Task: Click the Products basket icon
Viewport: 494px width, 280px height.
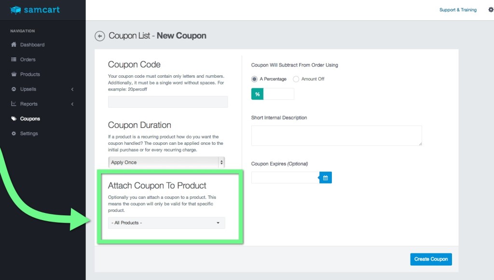Action: (x=14, y=74)
